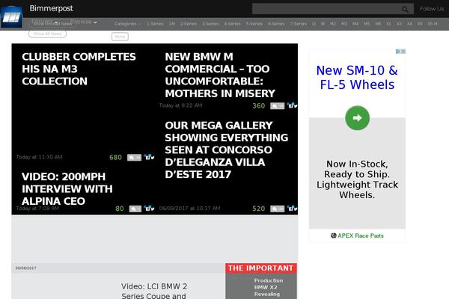This screenshot has height=299, width=449.
Task: Click the AdChoices icon on the ad
Action: pos(398,52)
